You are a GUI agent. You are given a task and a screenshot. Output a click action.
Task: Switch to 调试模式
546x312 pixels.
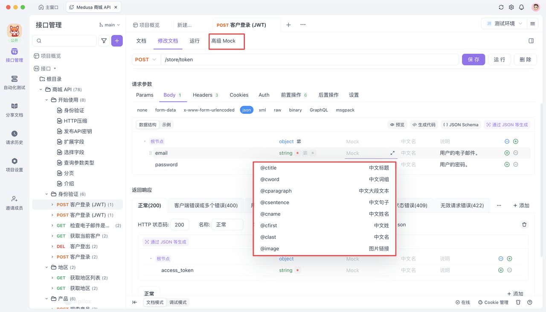point(178,302)
